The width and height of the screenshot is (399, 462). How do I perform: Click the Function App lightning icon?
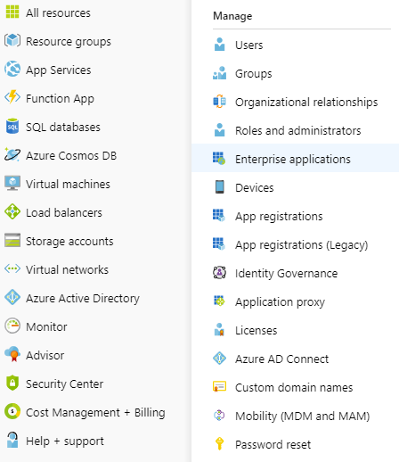click(x=12, y=97)
